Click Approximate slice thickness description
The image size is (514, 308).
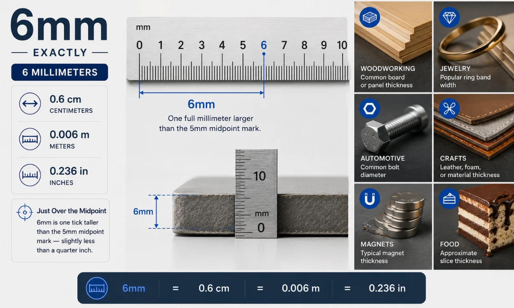coord(461,257)
